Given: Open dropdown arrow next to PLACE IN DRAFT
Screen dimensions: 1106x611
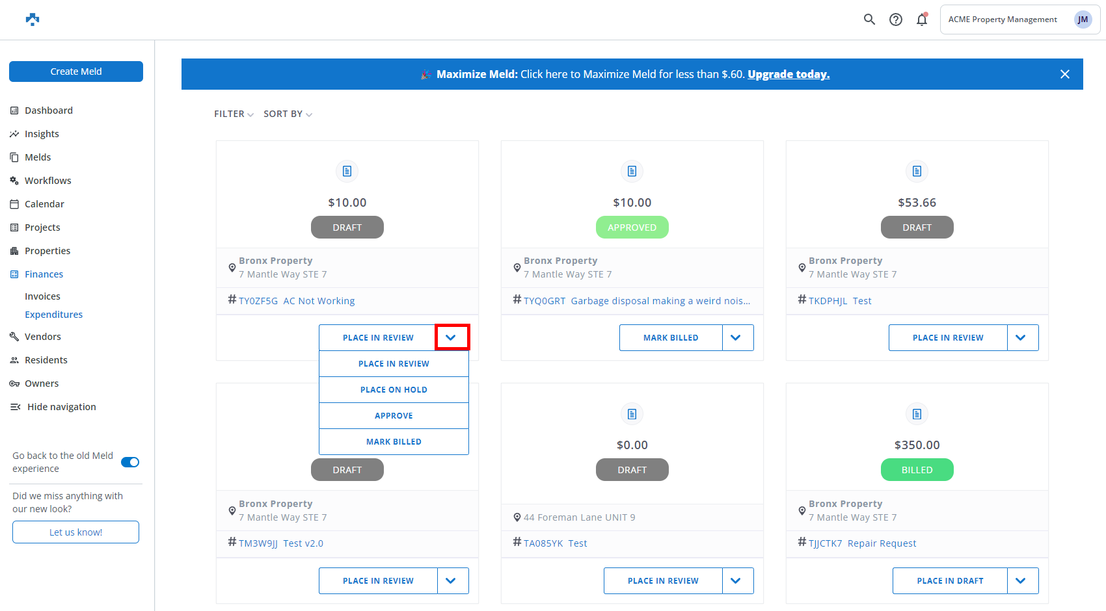Looking at the screenshot, I should [1022, 581].
